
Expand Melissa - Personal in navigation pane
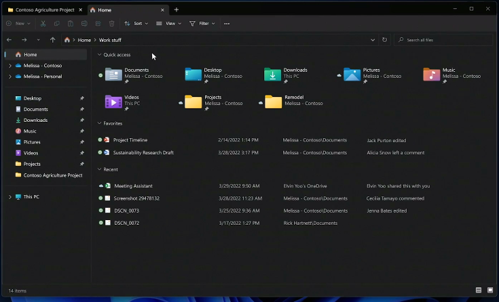pyautogui.click(x=10, y=77)
